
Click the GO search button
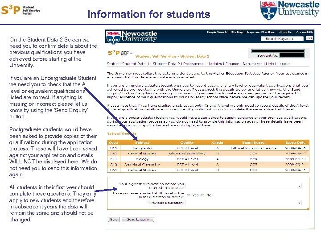309,38
